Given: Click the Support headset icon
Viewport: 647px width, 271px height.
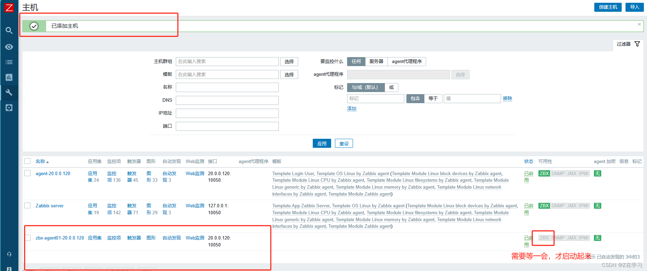Looking at the screenshot, I should click(9, 254).
